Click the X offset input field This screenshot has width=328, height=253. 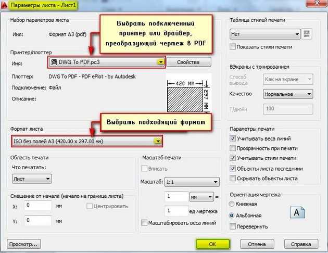(x=38, y=206)
